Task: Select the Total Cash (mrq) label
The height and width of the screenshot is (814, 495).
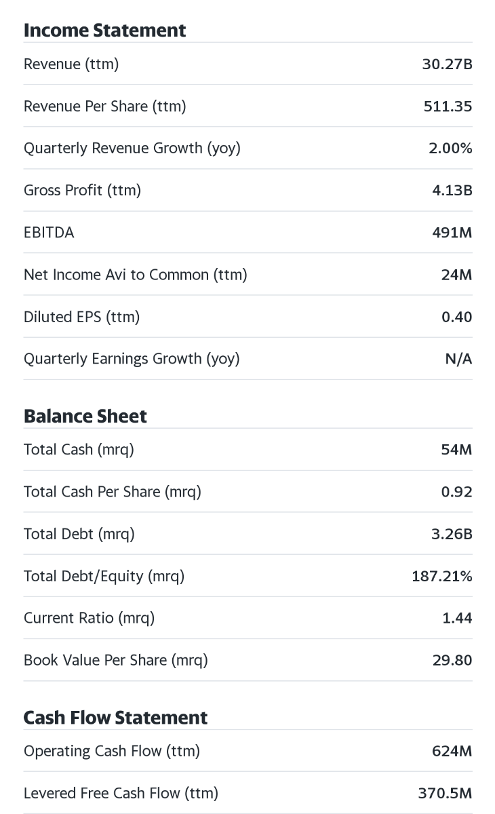Action: [79, 450]
